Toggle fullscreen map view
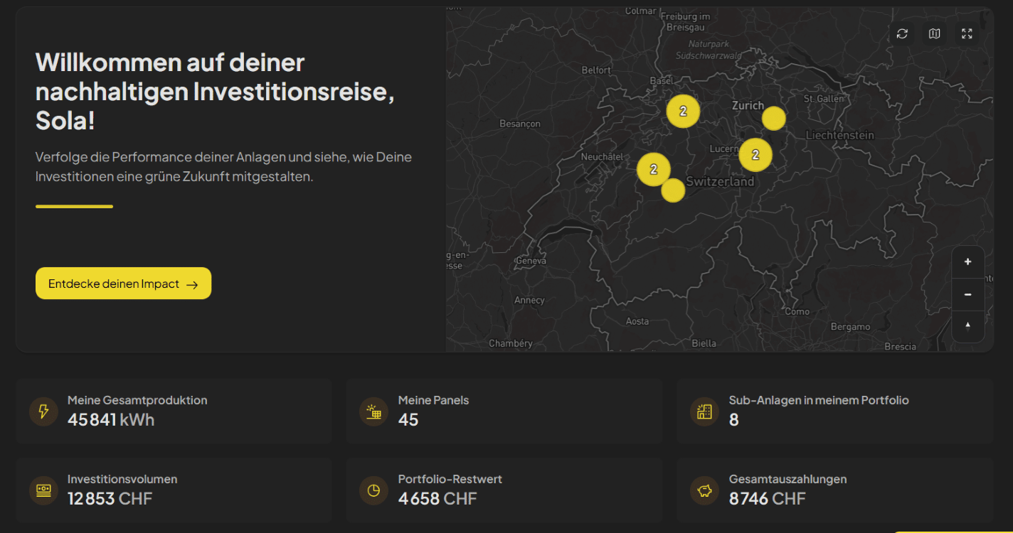 966,33
